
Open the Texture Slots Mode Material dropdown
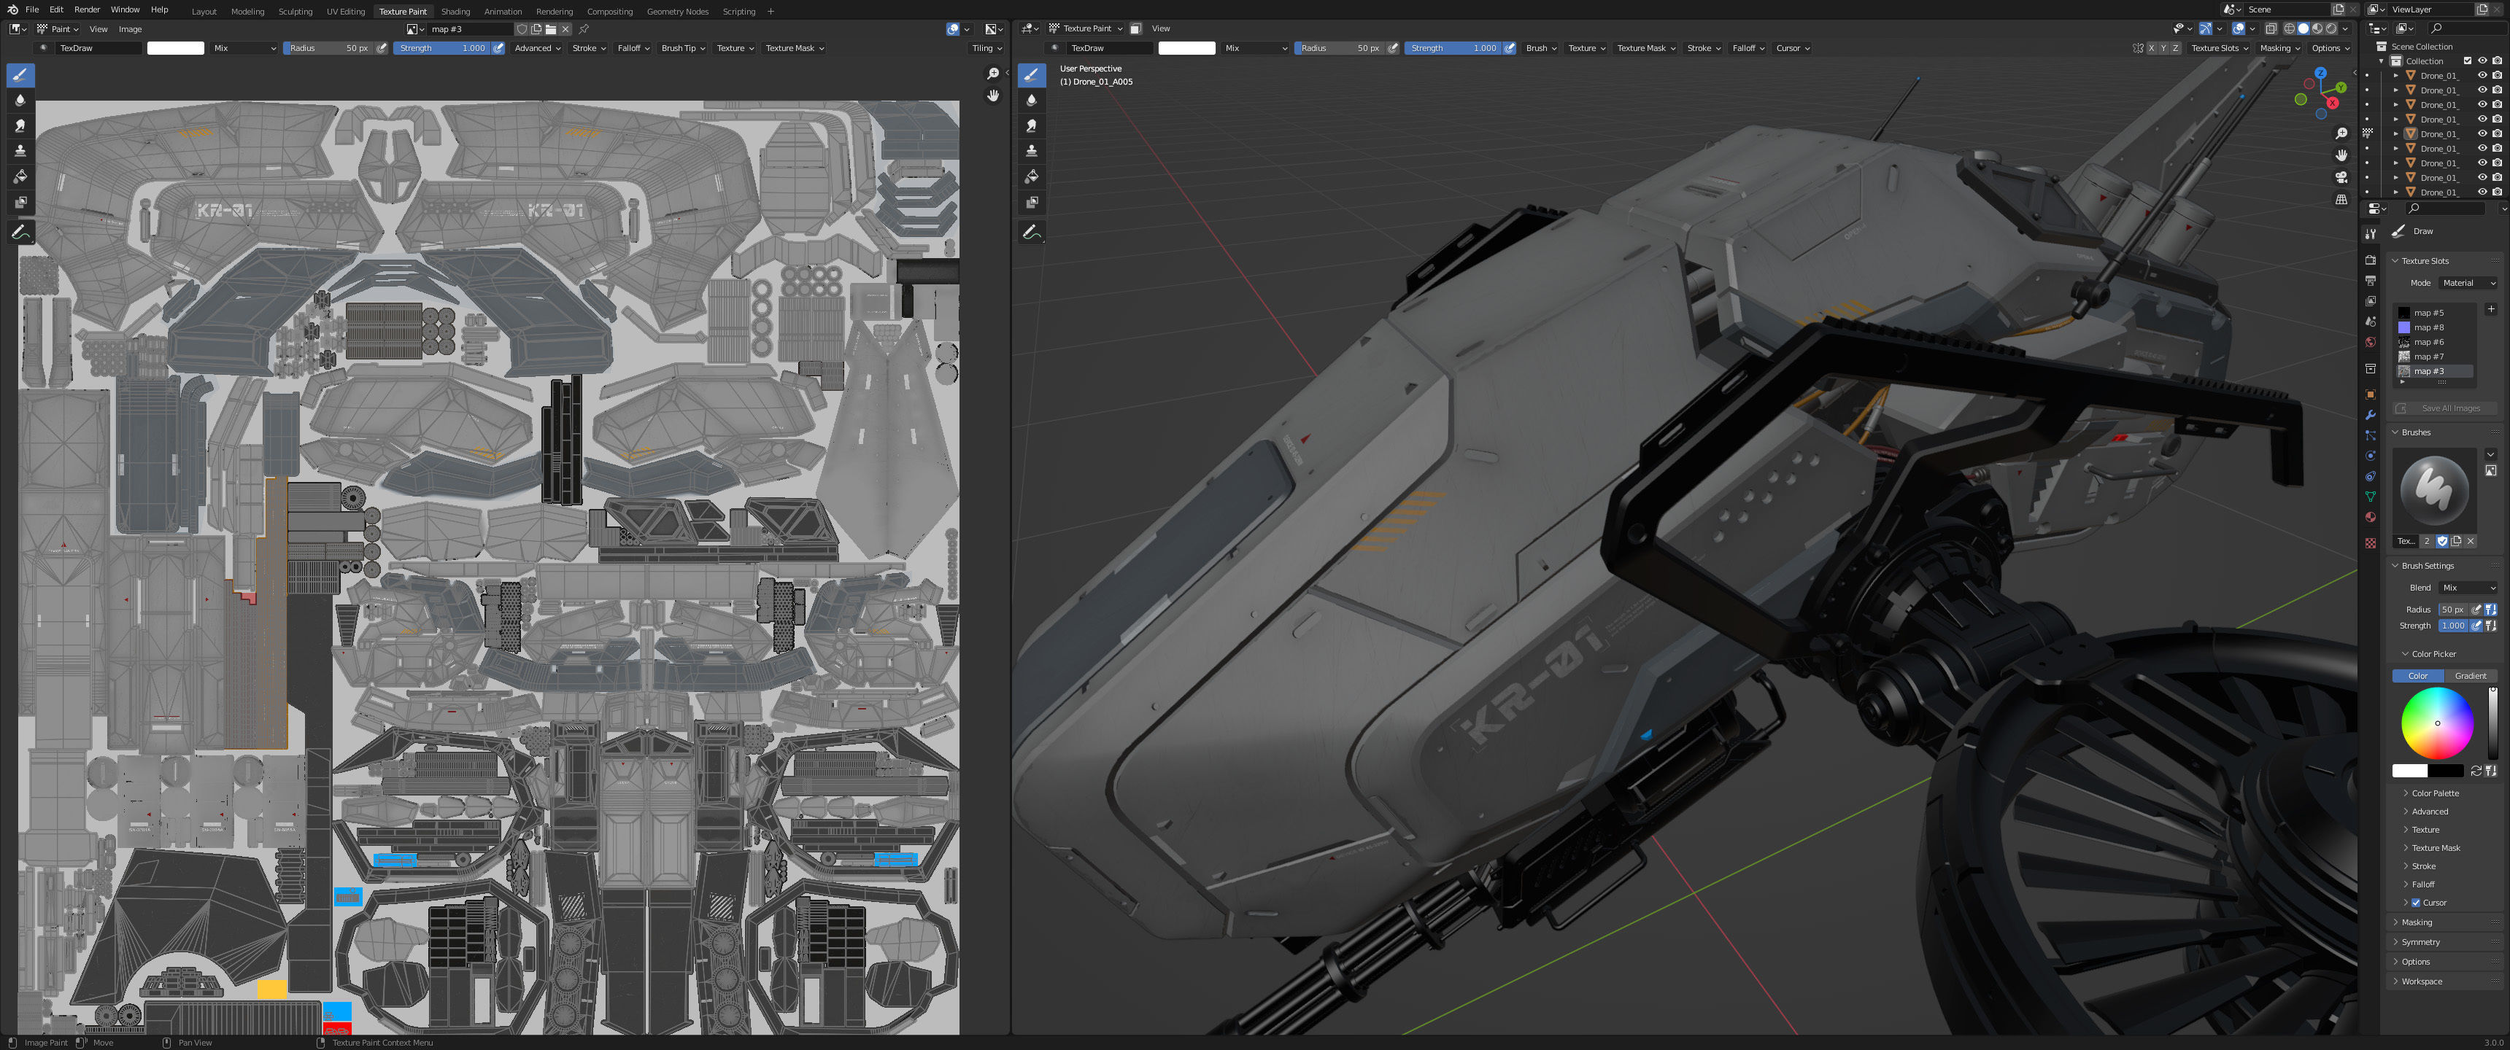pyautogui.click(x=2468, y=282)
